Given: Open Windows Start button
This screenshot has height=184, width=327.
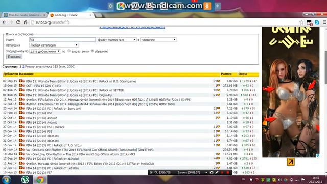Looking at the screenshot, I should tap(6, 179).
